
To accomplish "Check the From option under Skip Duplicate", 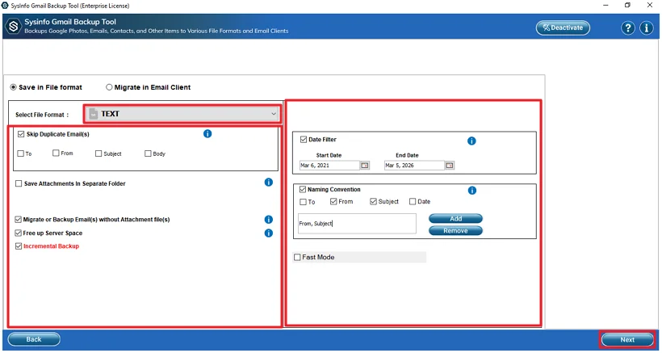I will tap(56, 153).
